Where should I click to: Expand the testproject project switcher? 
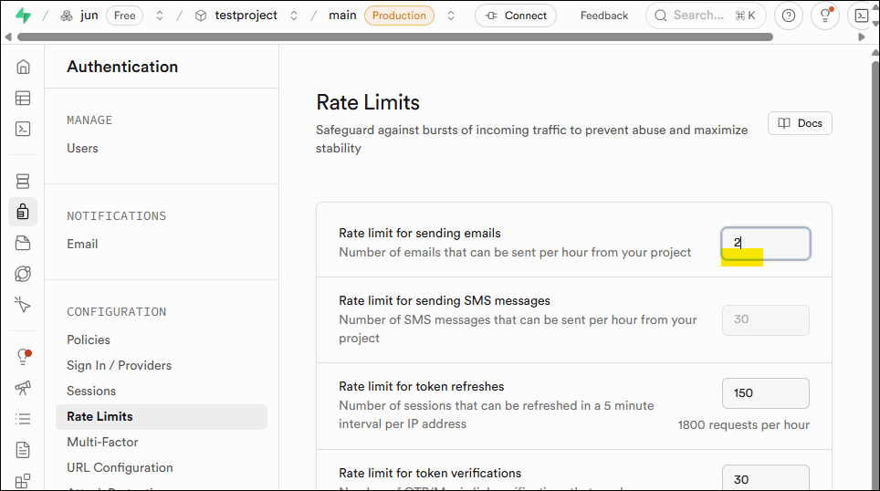pyautogui.click(x=294, y=16)
